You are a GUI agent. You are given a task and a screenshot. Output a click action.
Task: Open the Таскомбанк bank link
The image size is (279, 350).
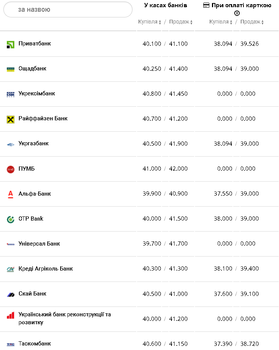(x=35, y=343)
